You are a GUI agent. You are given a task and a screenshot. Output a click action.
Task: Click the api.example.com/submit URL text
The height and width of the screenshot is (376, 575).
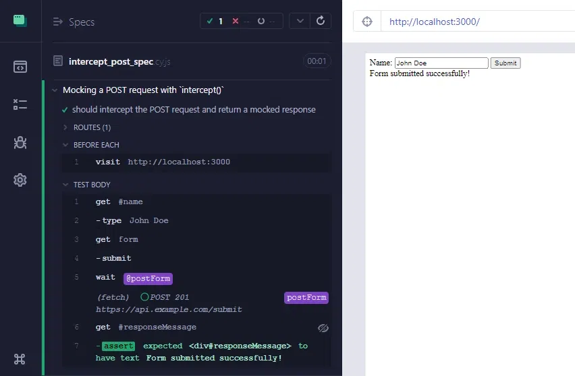point(169,310)
